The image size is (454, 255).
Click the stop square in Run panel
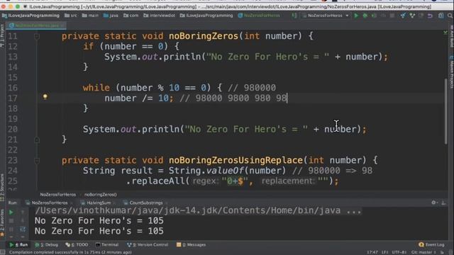click(11, 221)
